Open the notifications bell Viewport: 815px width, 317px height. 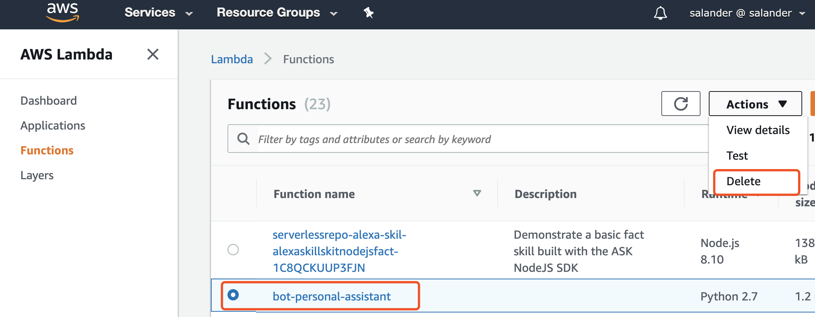point(660,13)
